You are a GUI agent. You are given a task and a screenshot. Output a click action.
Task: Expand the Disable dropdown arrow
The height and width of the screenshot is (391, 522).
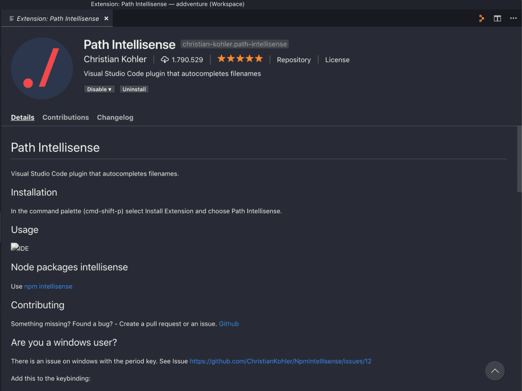pos(110,89)
